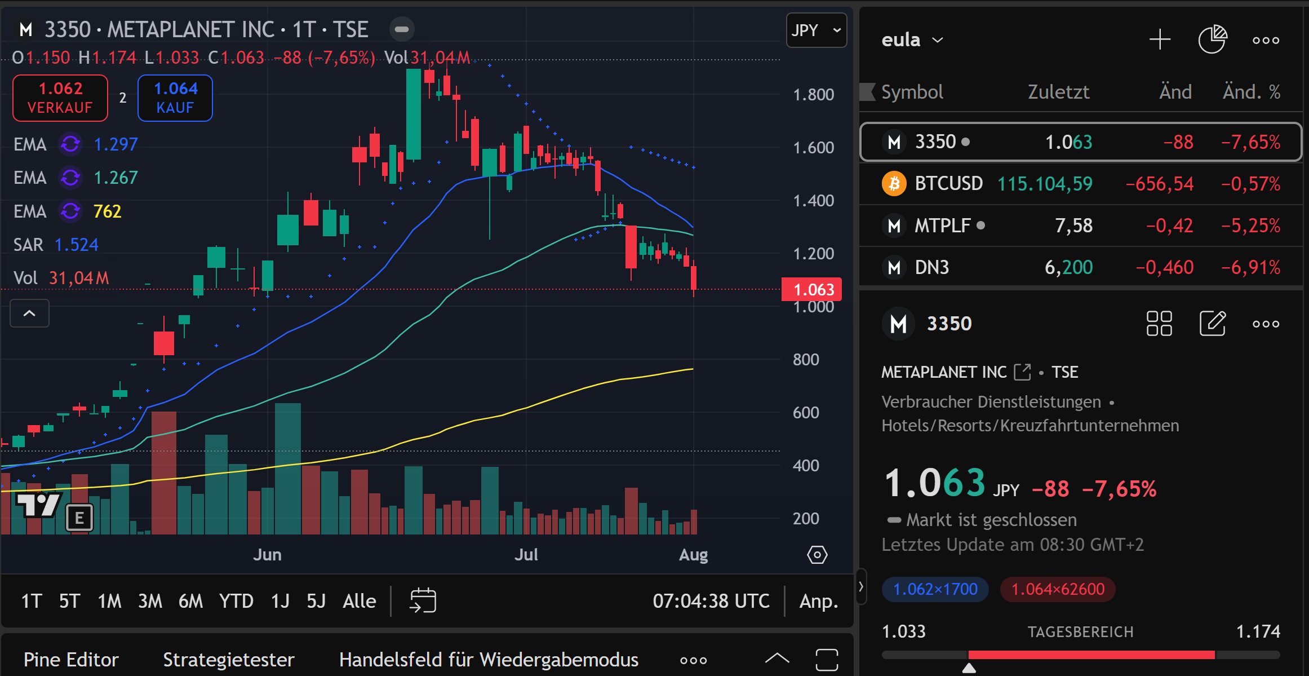Click the KAUF 1.064 buy button

pyautogui.click(x=175, y=98)
